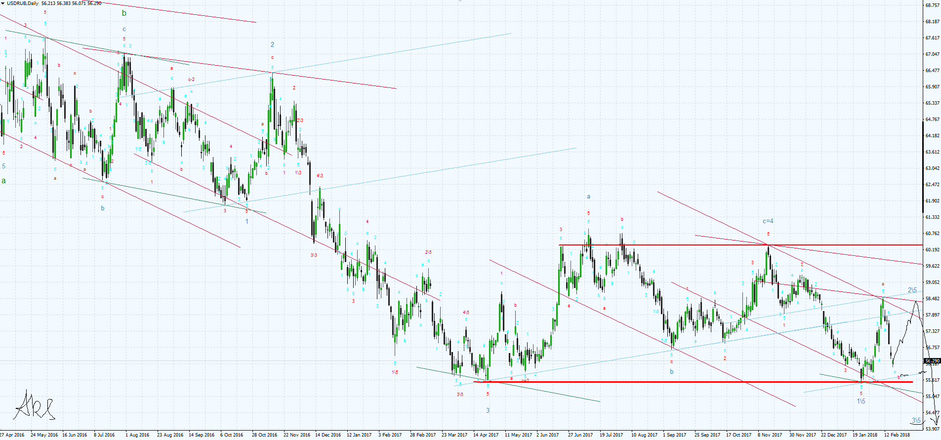Click the 2 Jun 2017 date label
The image size is (941, 440).
548,435
